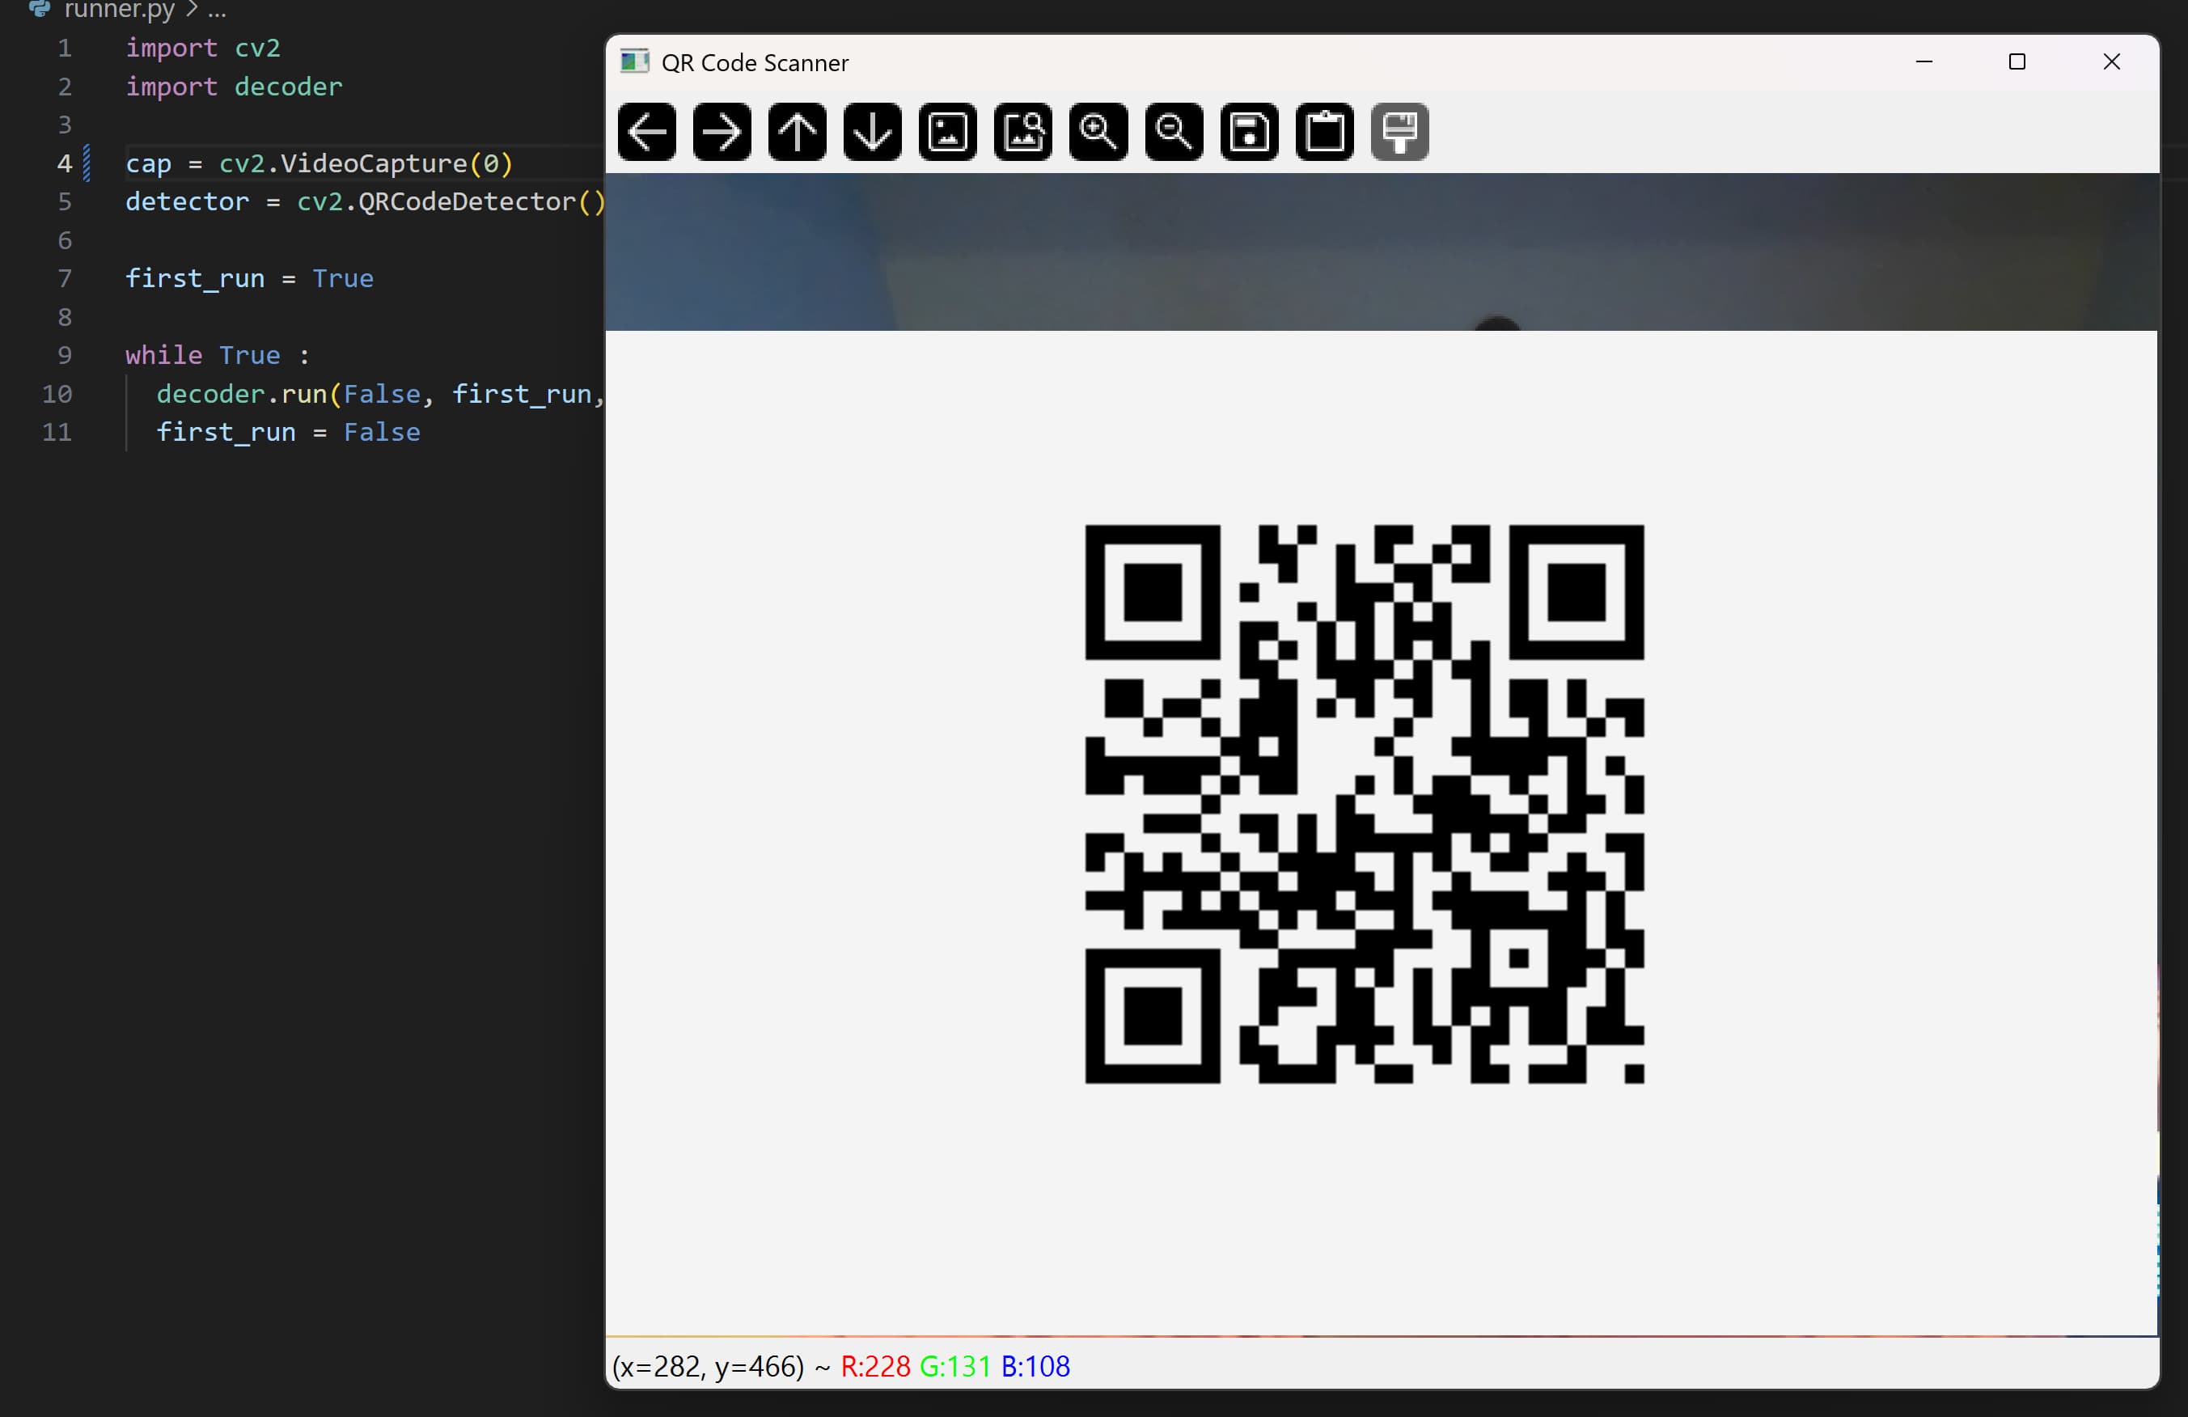Click the back navigation arrow
The width and height of the screenshot is (2188, 1417).
(646, 131)
